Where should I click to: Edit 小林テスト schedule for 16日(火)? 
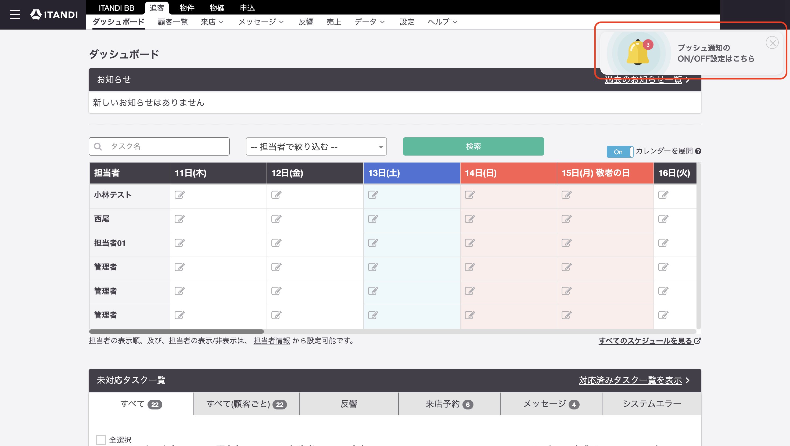click(663, 195)
